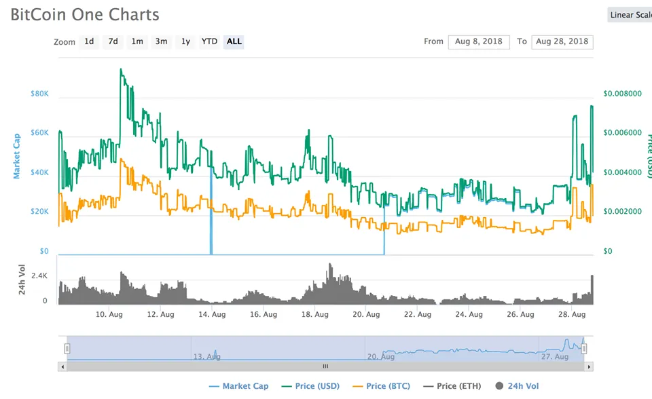Click the 20. Aug label in navigator
This screenshot has width=652, height=399.
tap(381, 357)
